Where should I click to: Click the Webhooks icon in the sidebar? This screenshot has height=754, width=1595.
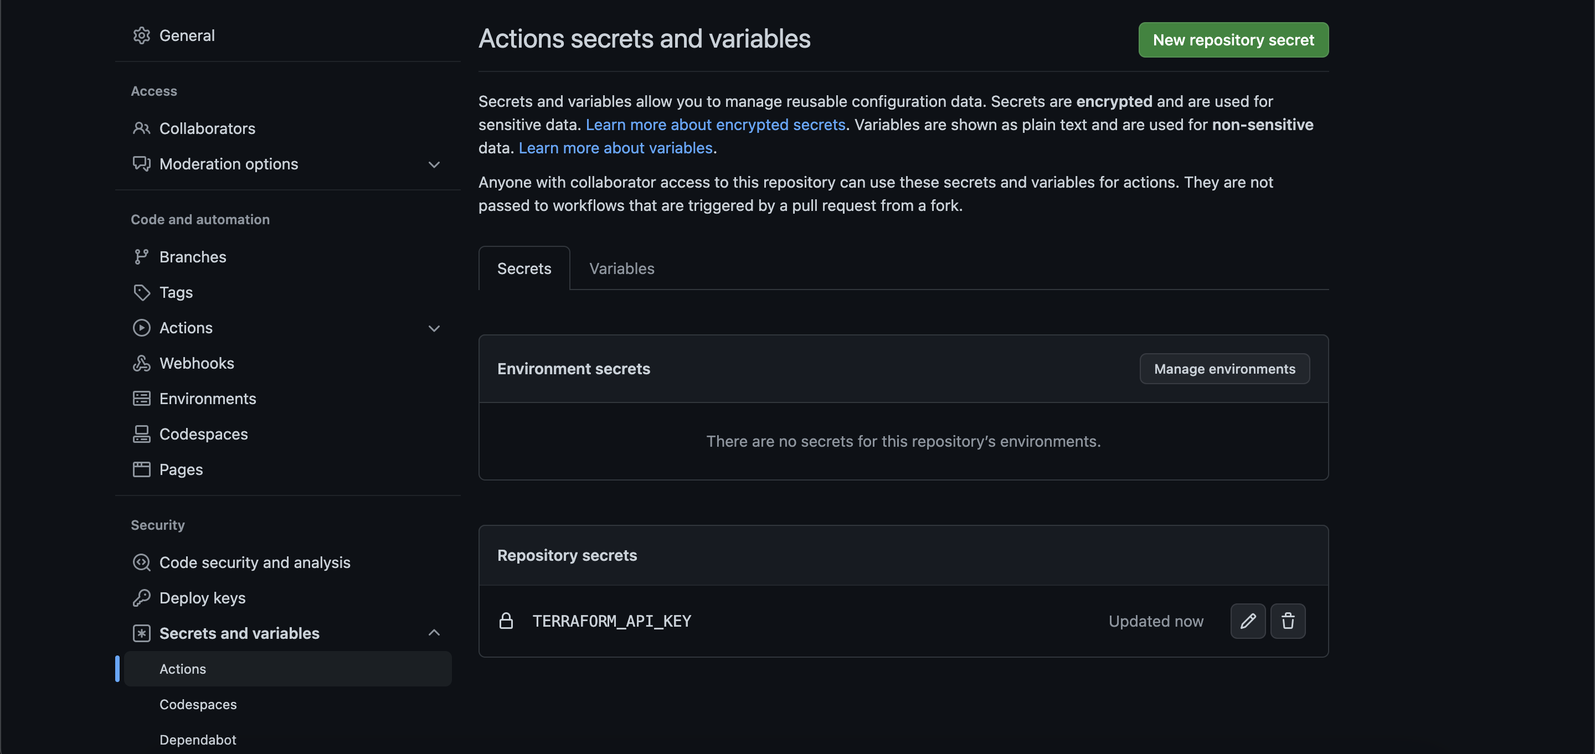[x=141, y=363]
